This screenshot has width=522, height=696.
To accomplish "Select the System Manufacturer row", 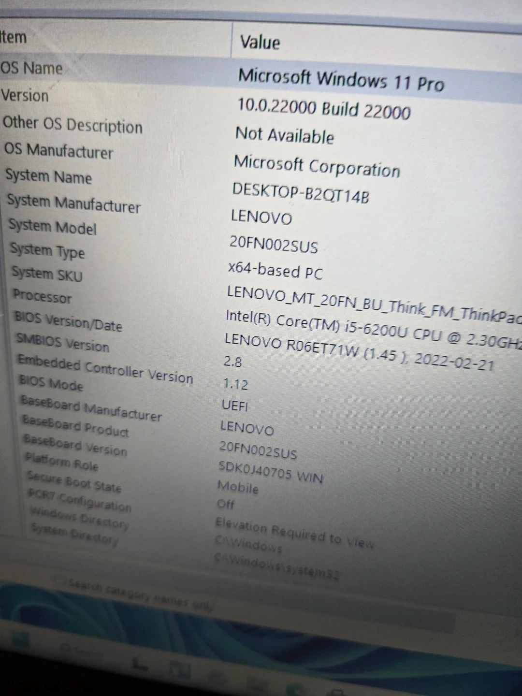I will tap(73, 203).
